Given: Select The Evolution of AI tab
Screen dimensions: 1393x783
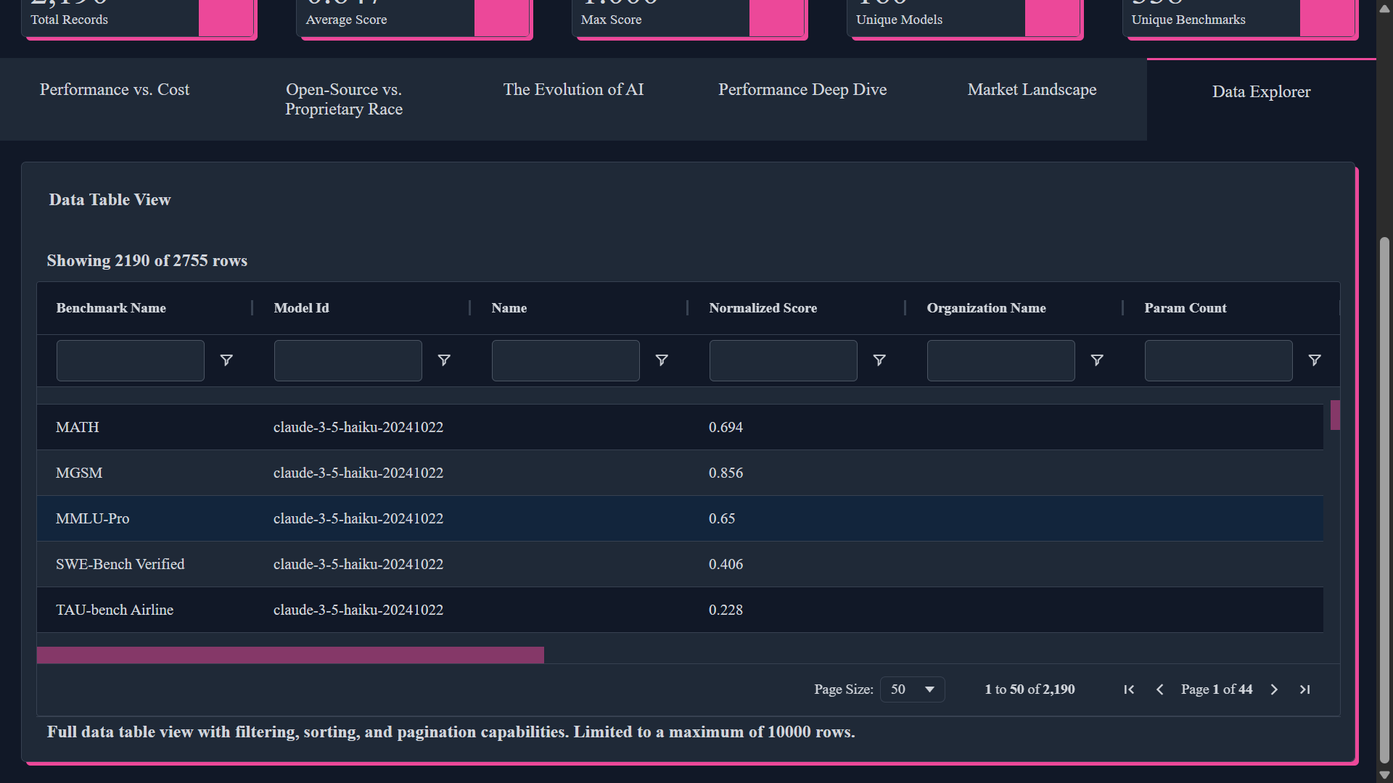Looking at the screenshot, I should 573,90.
